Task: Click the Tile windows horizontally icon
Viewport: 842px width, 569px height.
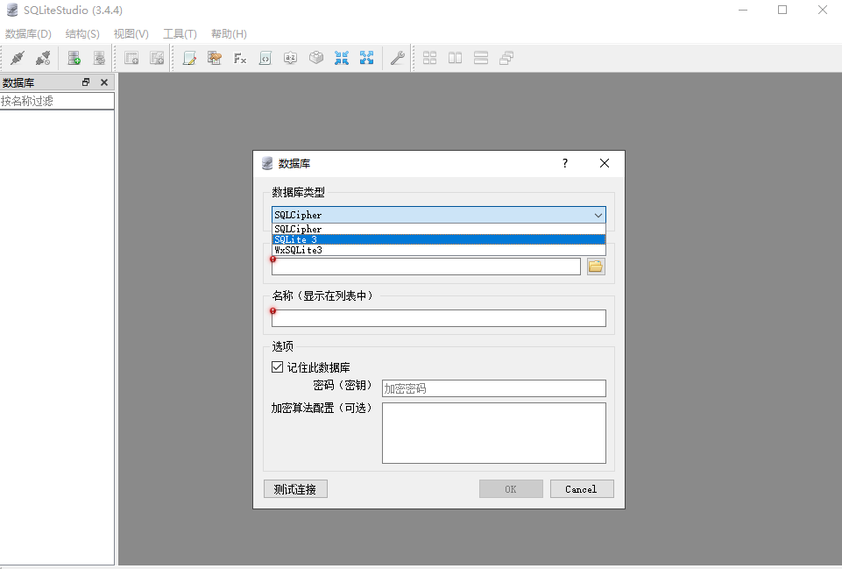Action: point(481,58)
